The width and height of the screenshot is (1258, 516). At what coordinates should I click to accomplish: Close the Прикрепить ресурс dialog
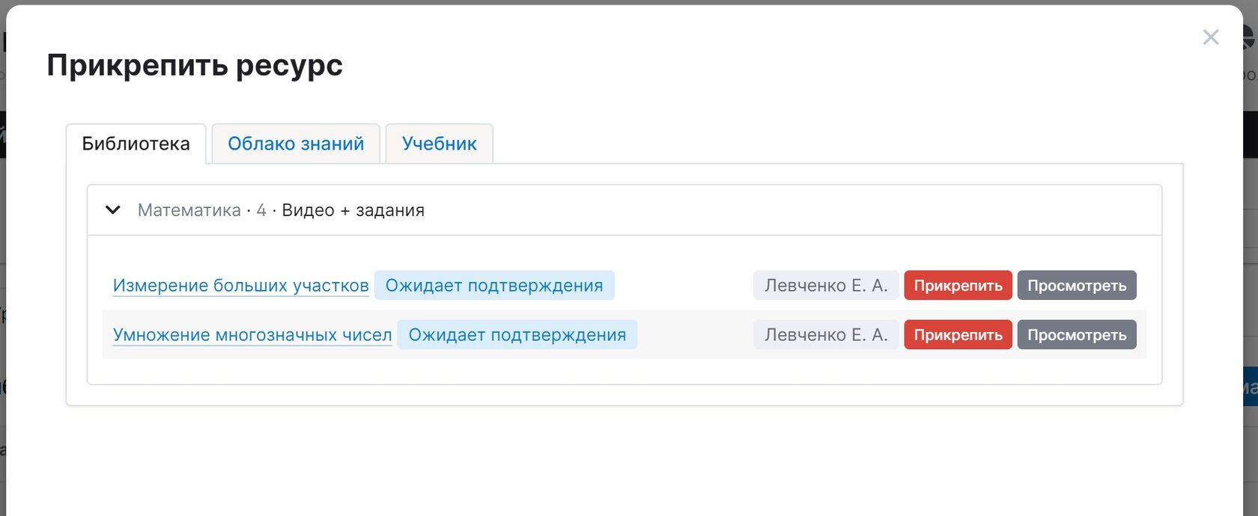click(1210, 37)
